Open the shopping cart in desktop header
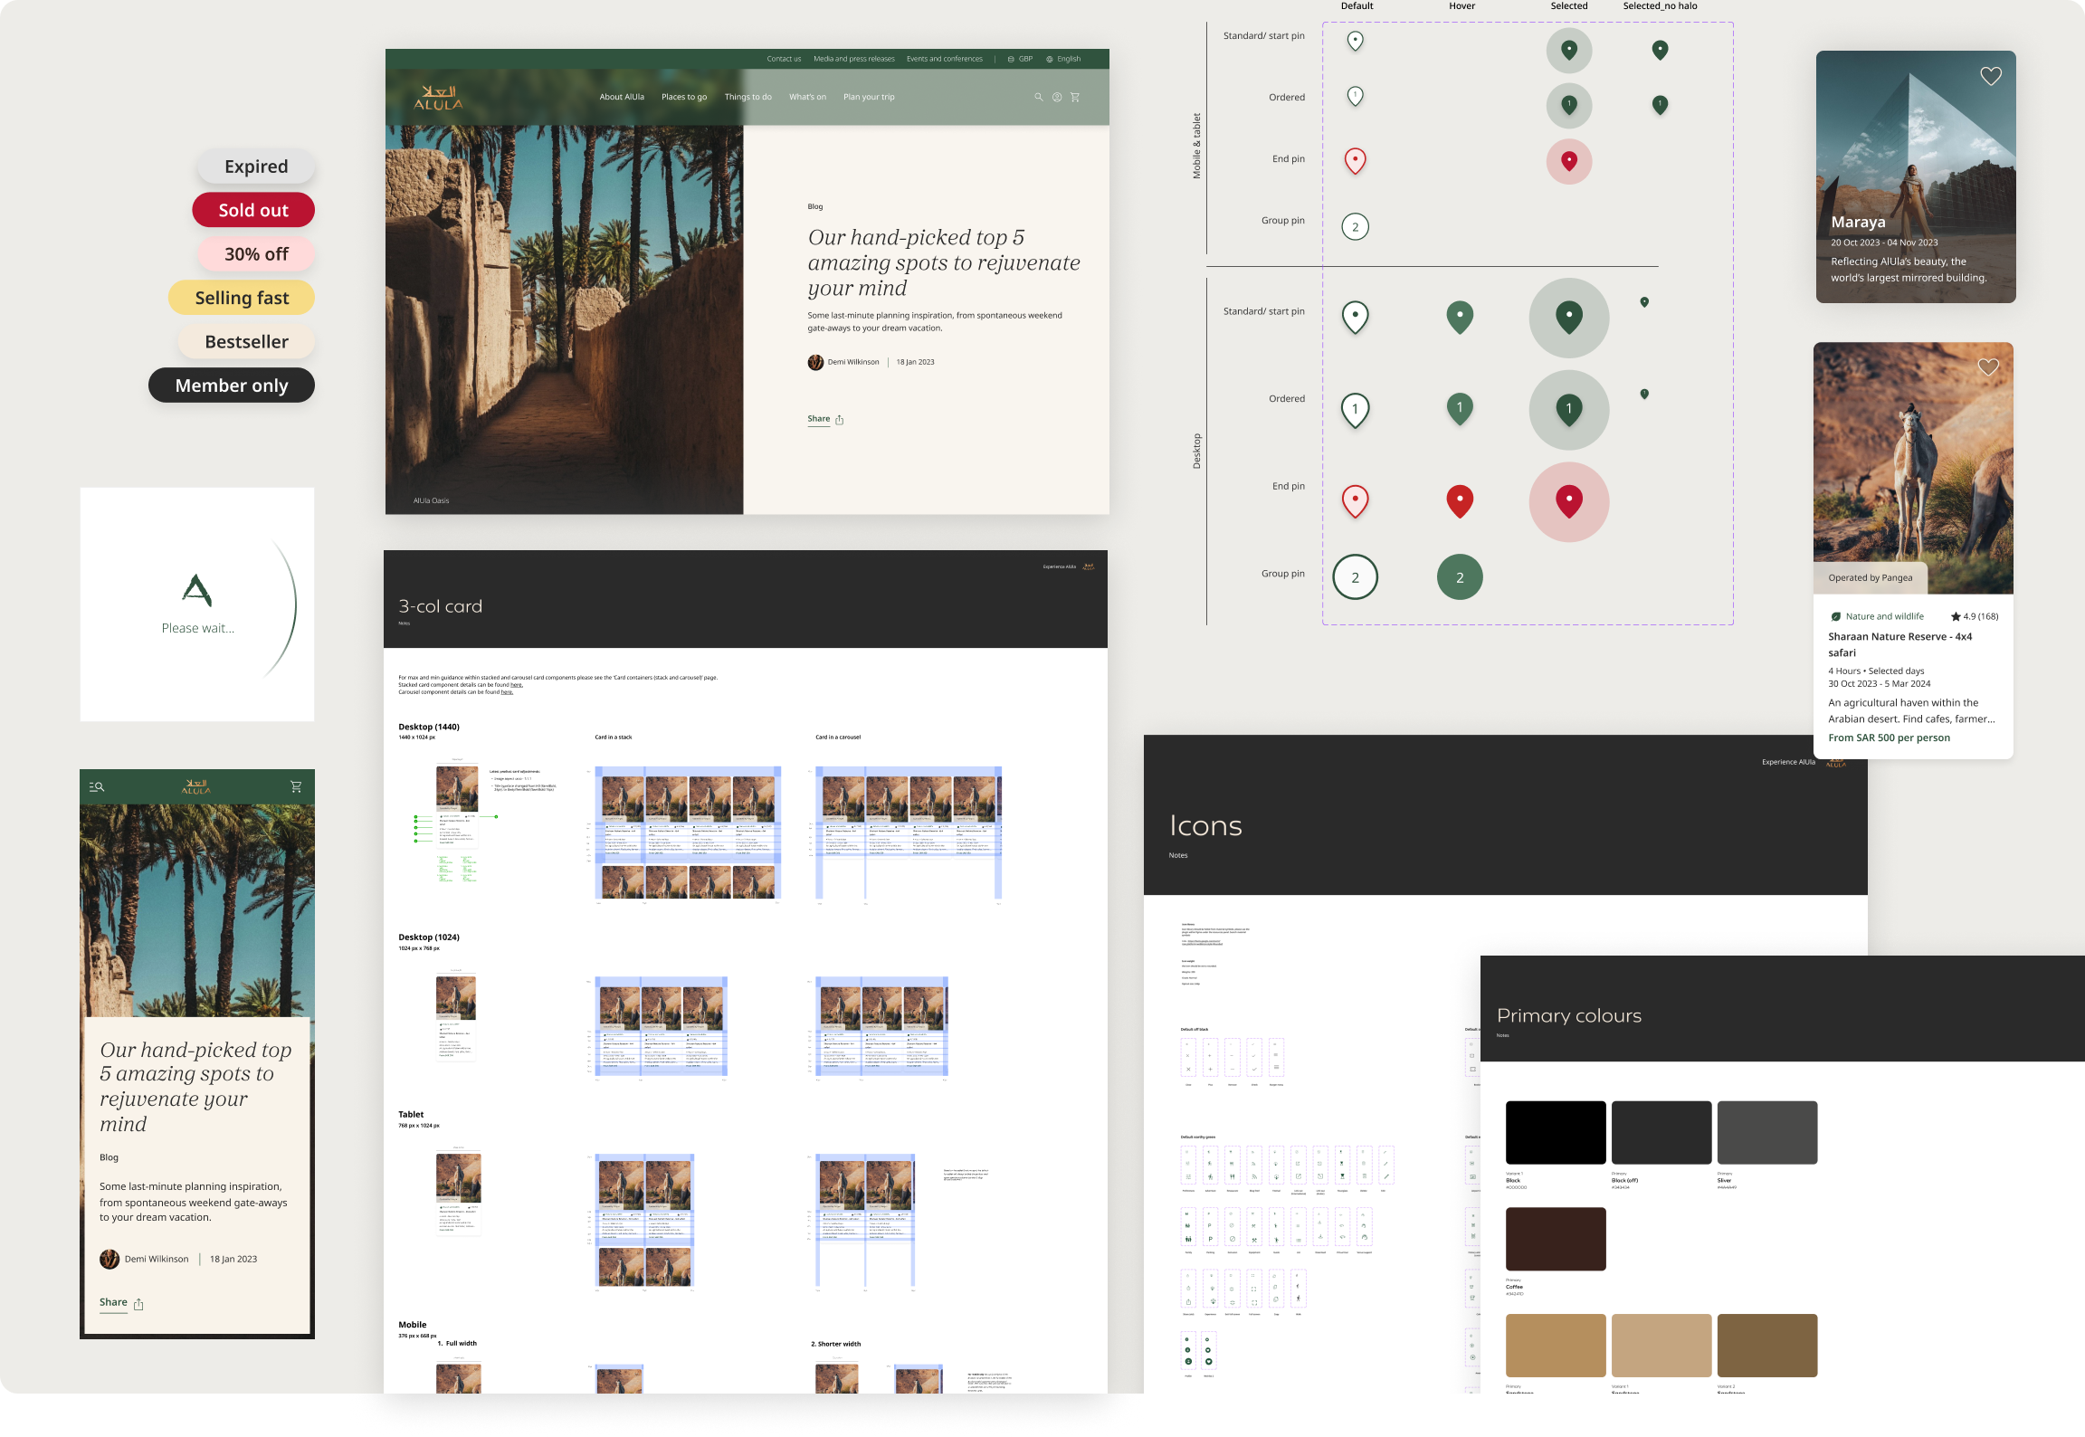The height and width of the screenshot is (1437, 2085). point(1075,97)
